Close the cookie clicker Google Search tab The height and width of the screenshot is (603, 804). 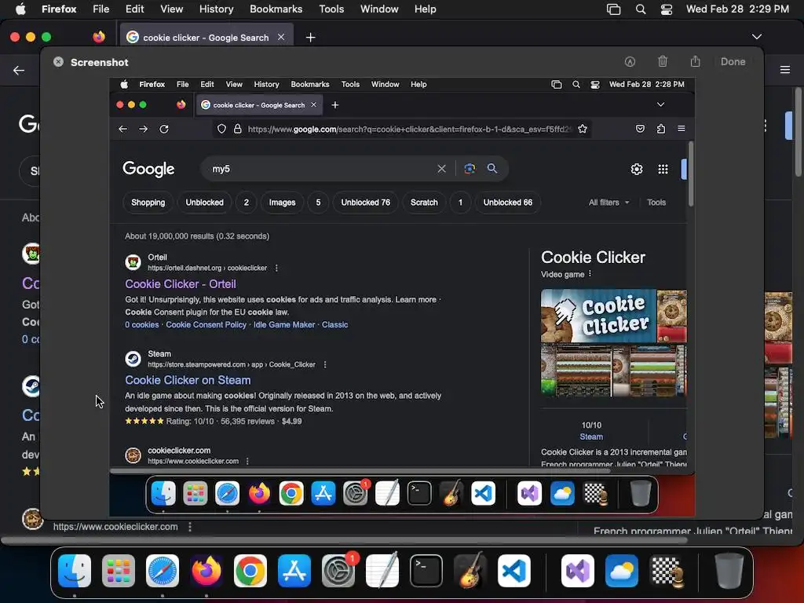click(281, 37)
